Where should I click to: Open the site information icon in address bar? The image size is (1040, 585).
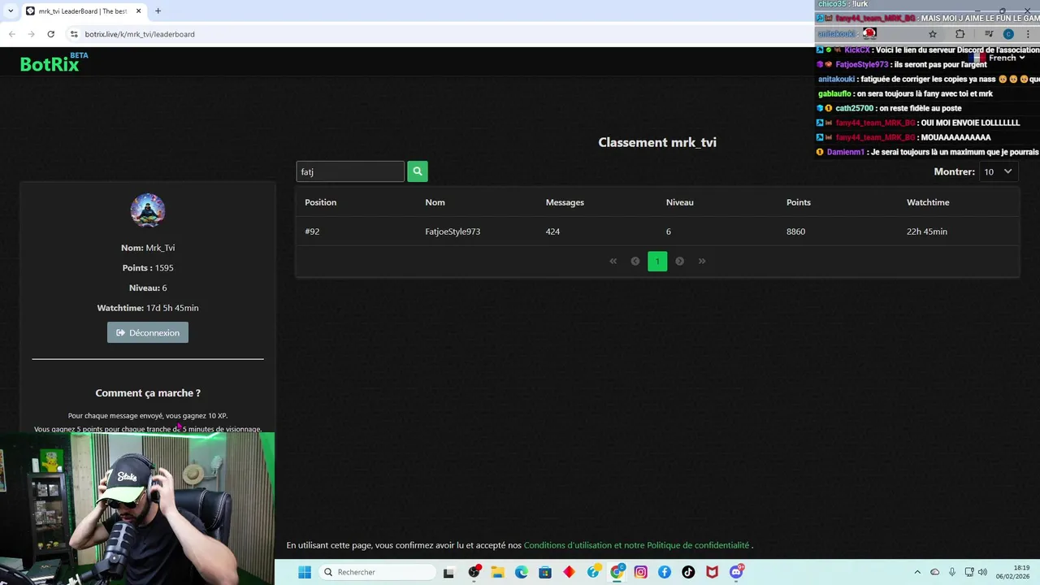pos(74,34)
